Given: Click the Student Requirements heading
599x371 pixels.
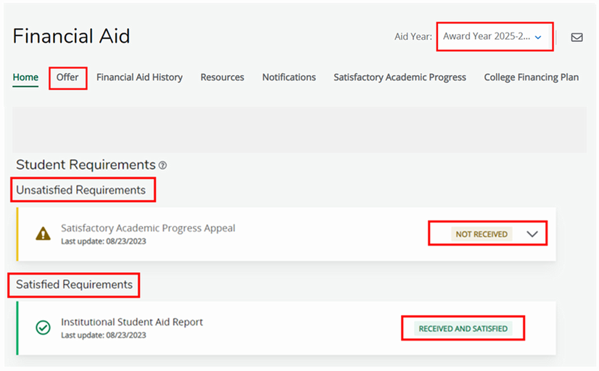Looking at the screenshot, I should 86,165.
